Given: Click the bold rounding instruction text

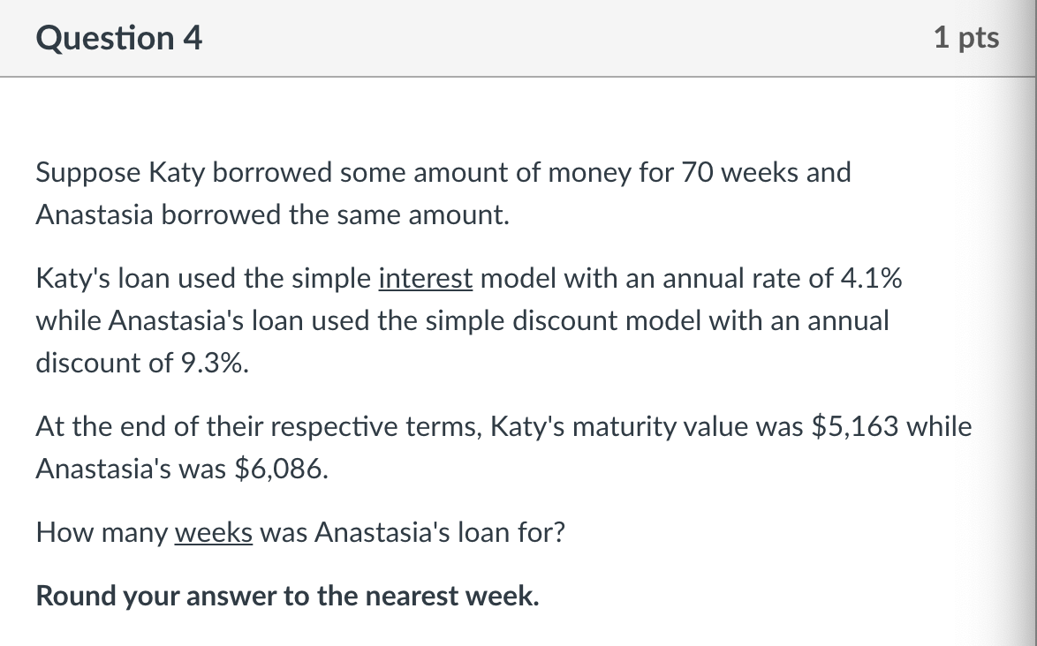Looking at the screenshot, I should pyautogui.click(x=288, y=596).
